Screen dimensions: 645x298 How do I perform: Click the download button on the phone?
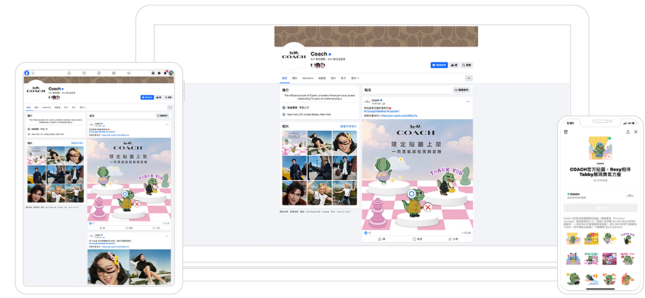tap(601, 207)
